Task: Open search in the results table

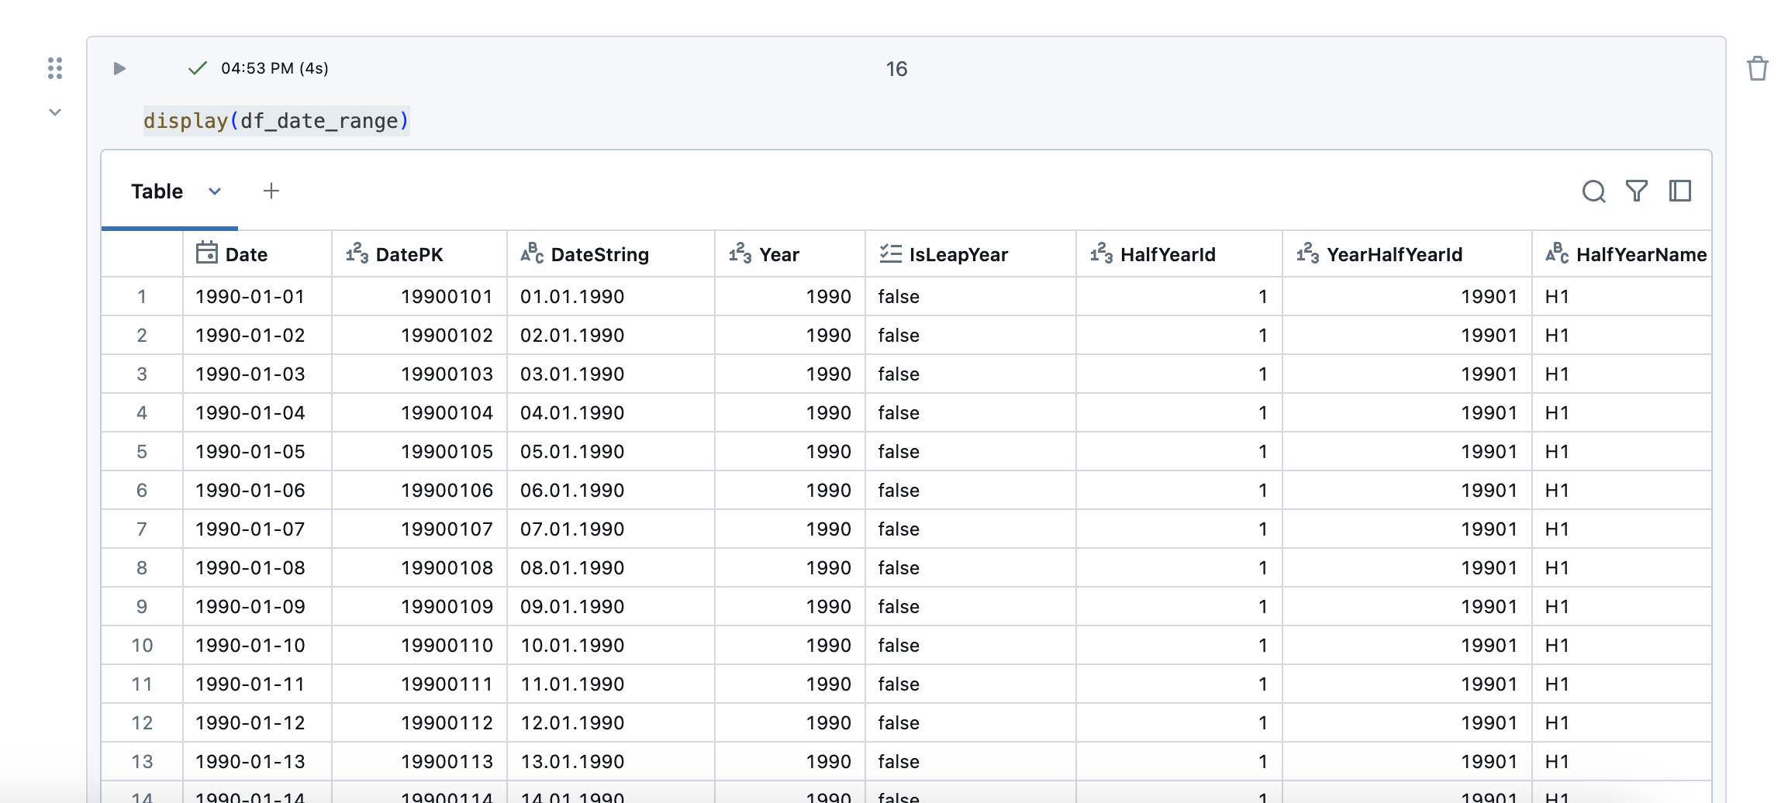Action: 1593,191
